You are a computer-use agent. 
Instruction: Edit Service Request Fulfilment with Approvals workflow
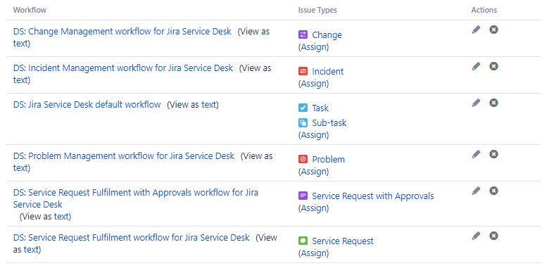pos(476,191)
